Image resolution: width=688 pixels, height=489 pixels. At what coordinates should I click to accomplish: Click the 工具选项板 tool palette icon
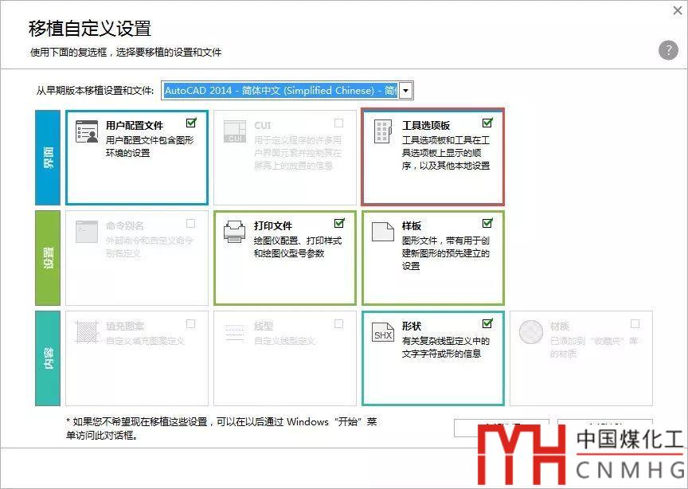coord(383,132)
